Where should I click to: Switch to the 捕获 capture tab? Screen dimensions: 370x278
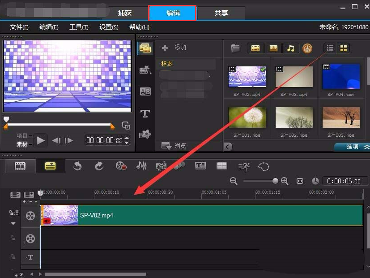tap(124, 13)
